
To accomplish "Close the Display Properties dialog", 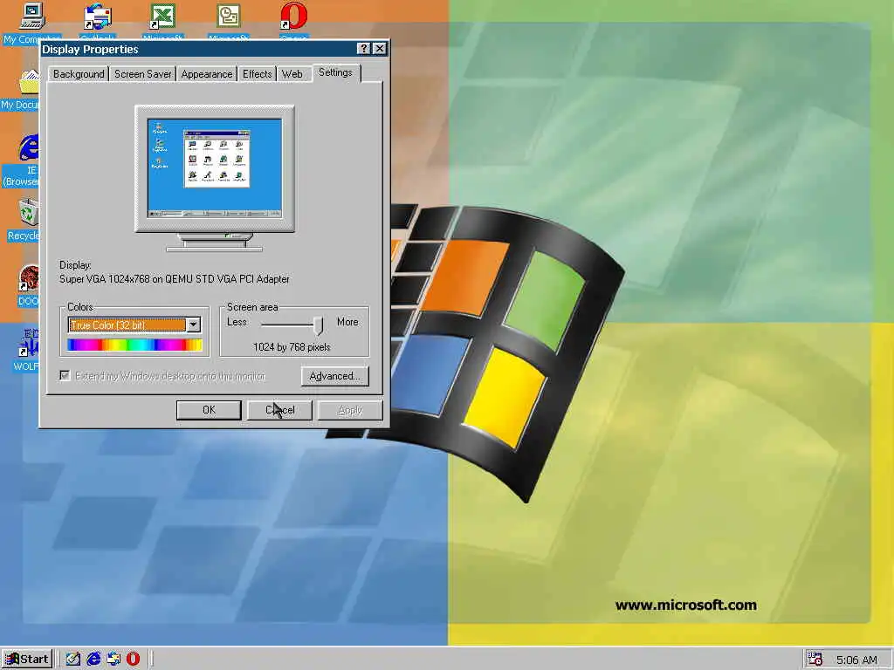I will tap(380, 49).
